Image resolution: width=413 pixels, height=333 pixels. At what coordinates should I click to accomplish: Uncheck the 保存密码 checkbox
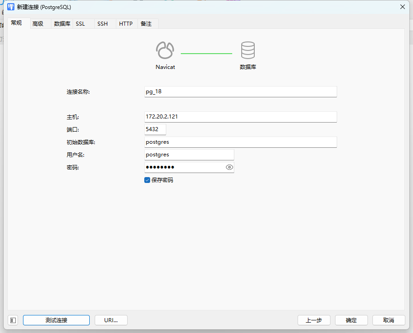click(147, 180)
